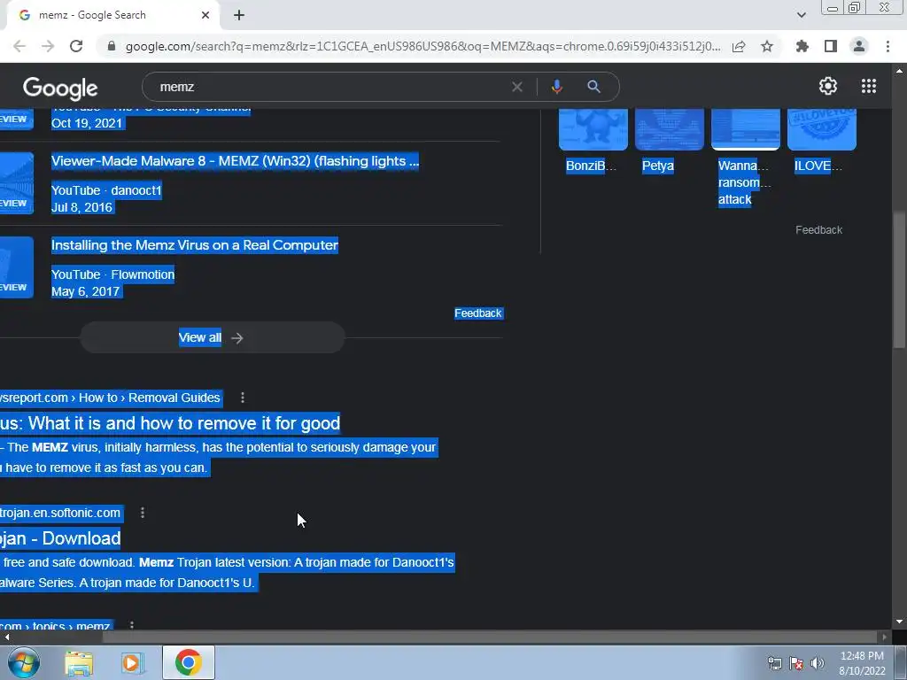Viewport: 907px width, 680px height.
Task: Open the Wanna… ransom… attack card
Action: point(745,158)
